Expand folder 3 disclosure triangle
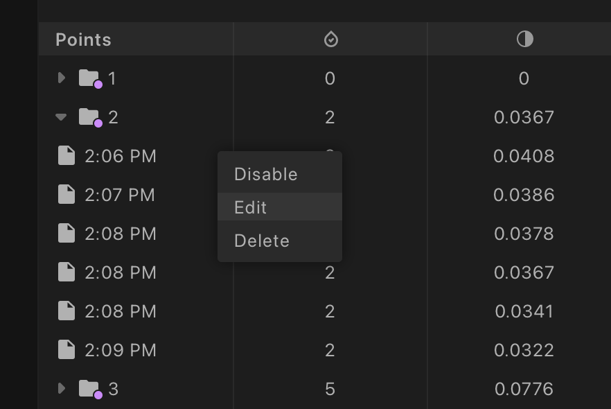611x409 pixels. (x=62, y=389)
